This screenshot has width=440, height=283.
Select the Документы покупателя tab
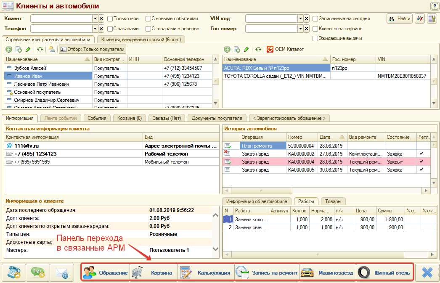217,118
